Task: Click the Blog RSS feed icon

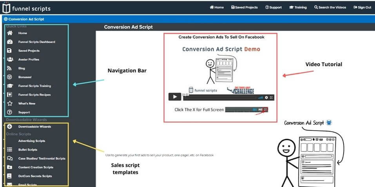Action: pyautogui.click(x=9, y=68)
